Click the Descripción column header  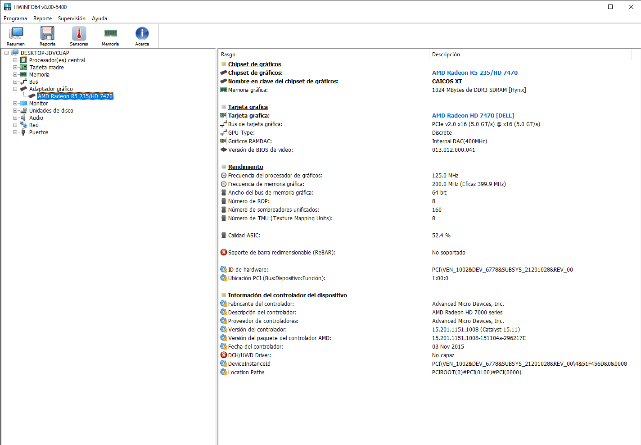click(x=446, y=54)
